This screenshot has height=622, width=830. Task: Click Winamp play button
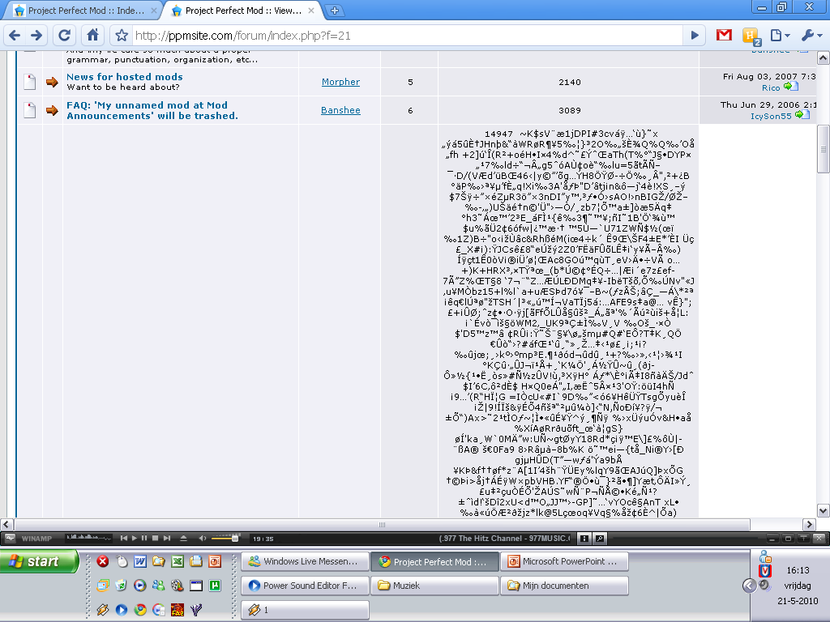[x=135, y=538]
